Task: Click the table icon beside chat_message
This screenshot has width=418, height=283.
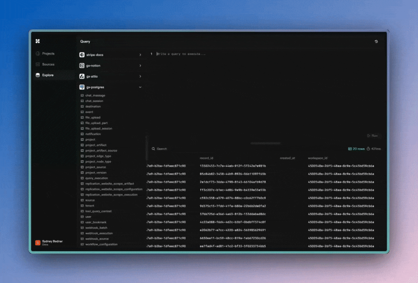Action: tap(82, 96)
